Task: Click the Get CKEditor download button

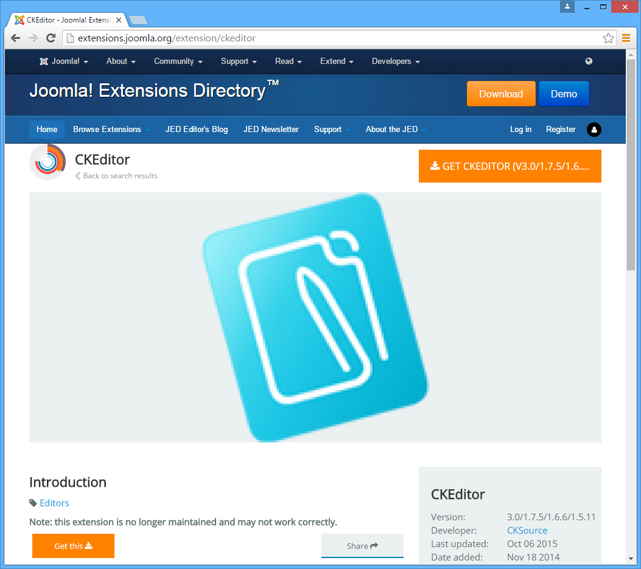Action: pos(510,166)
